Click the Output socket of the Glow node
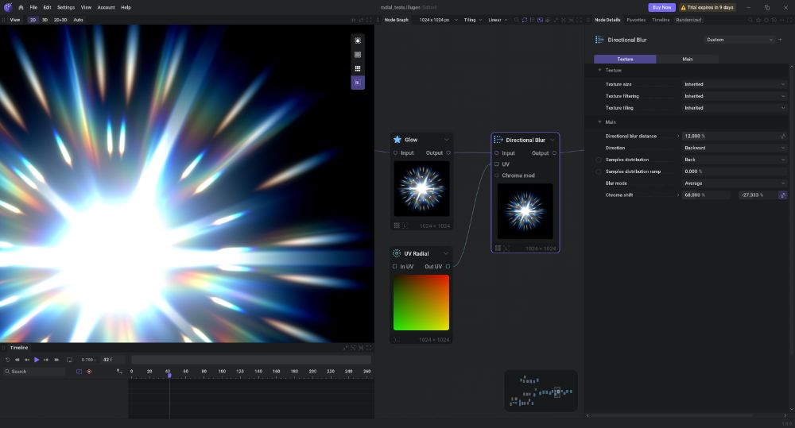Screen dimensions: 795x428 448,153
